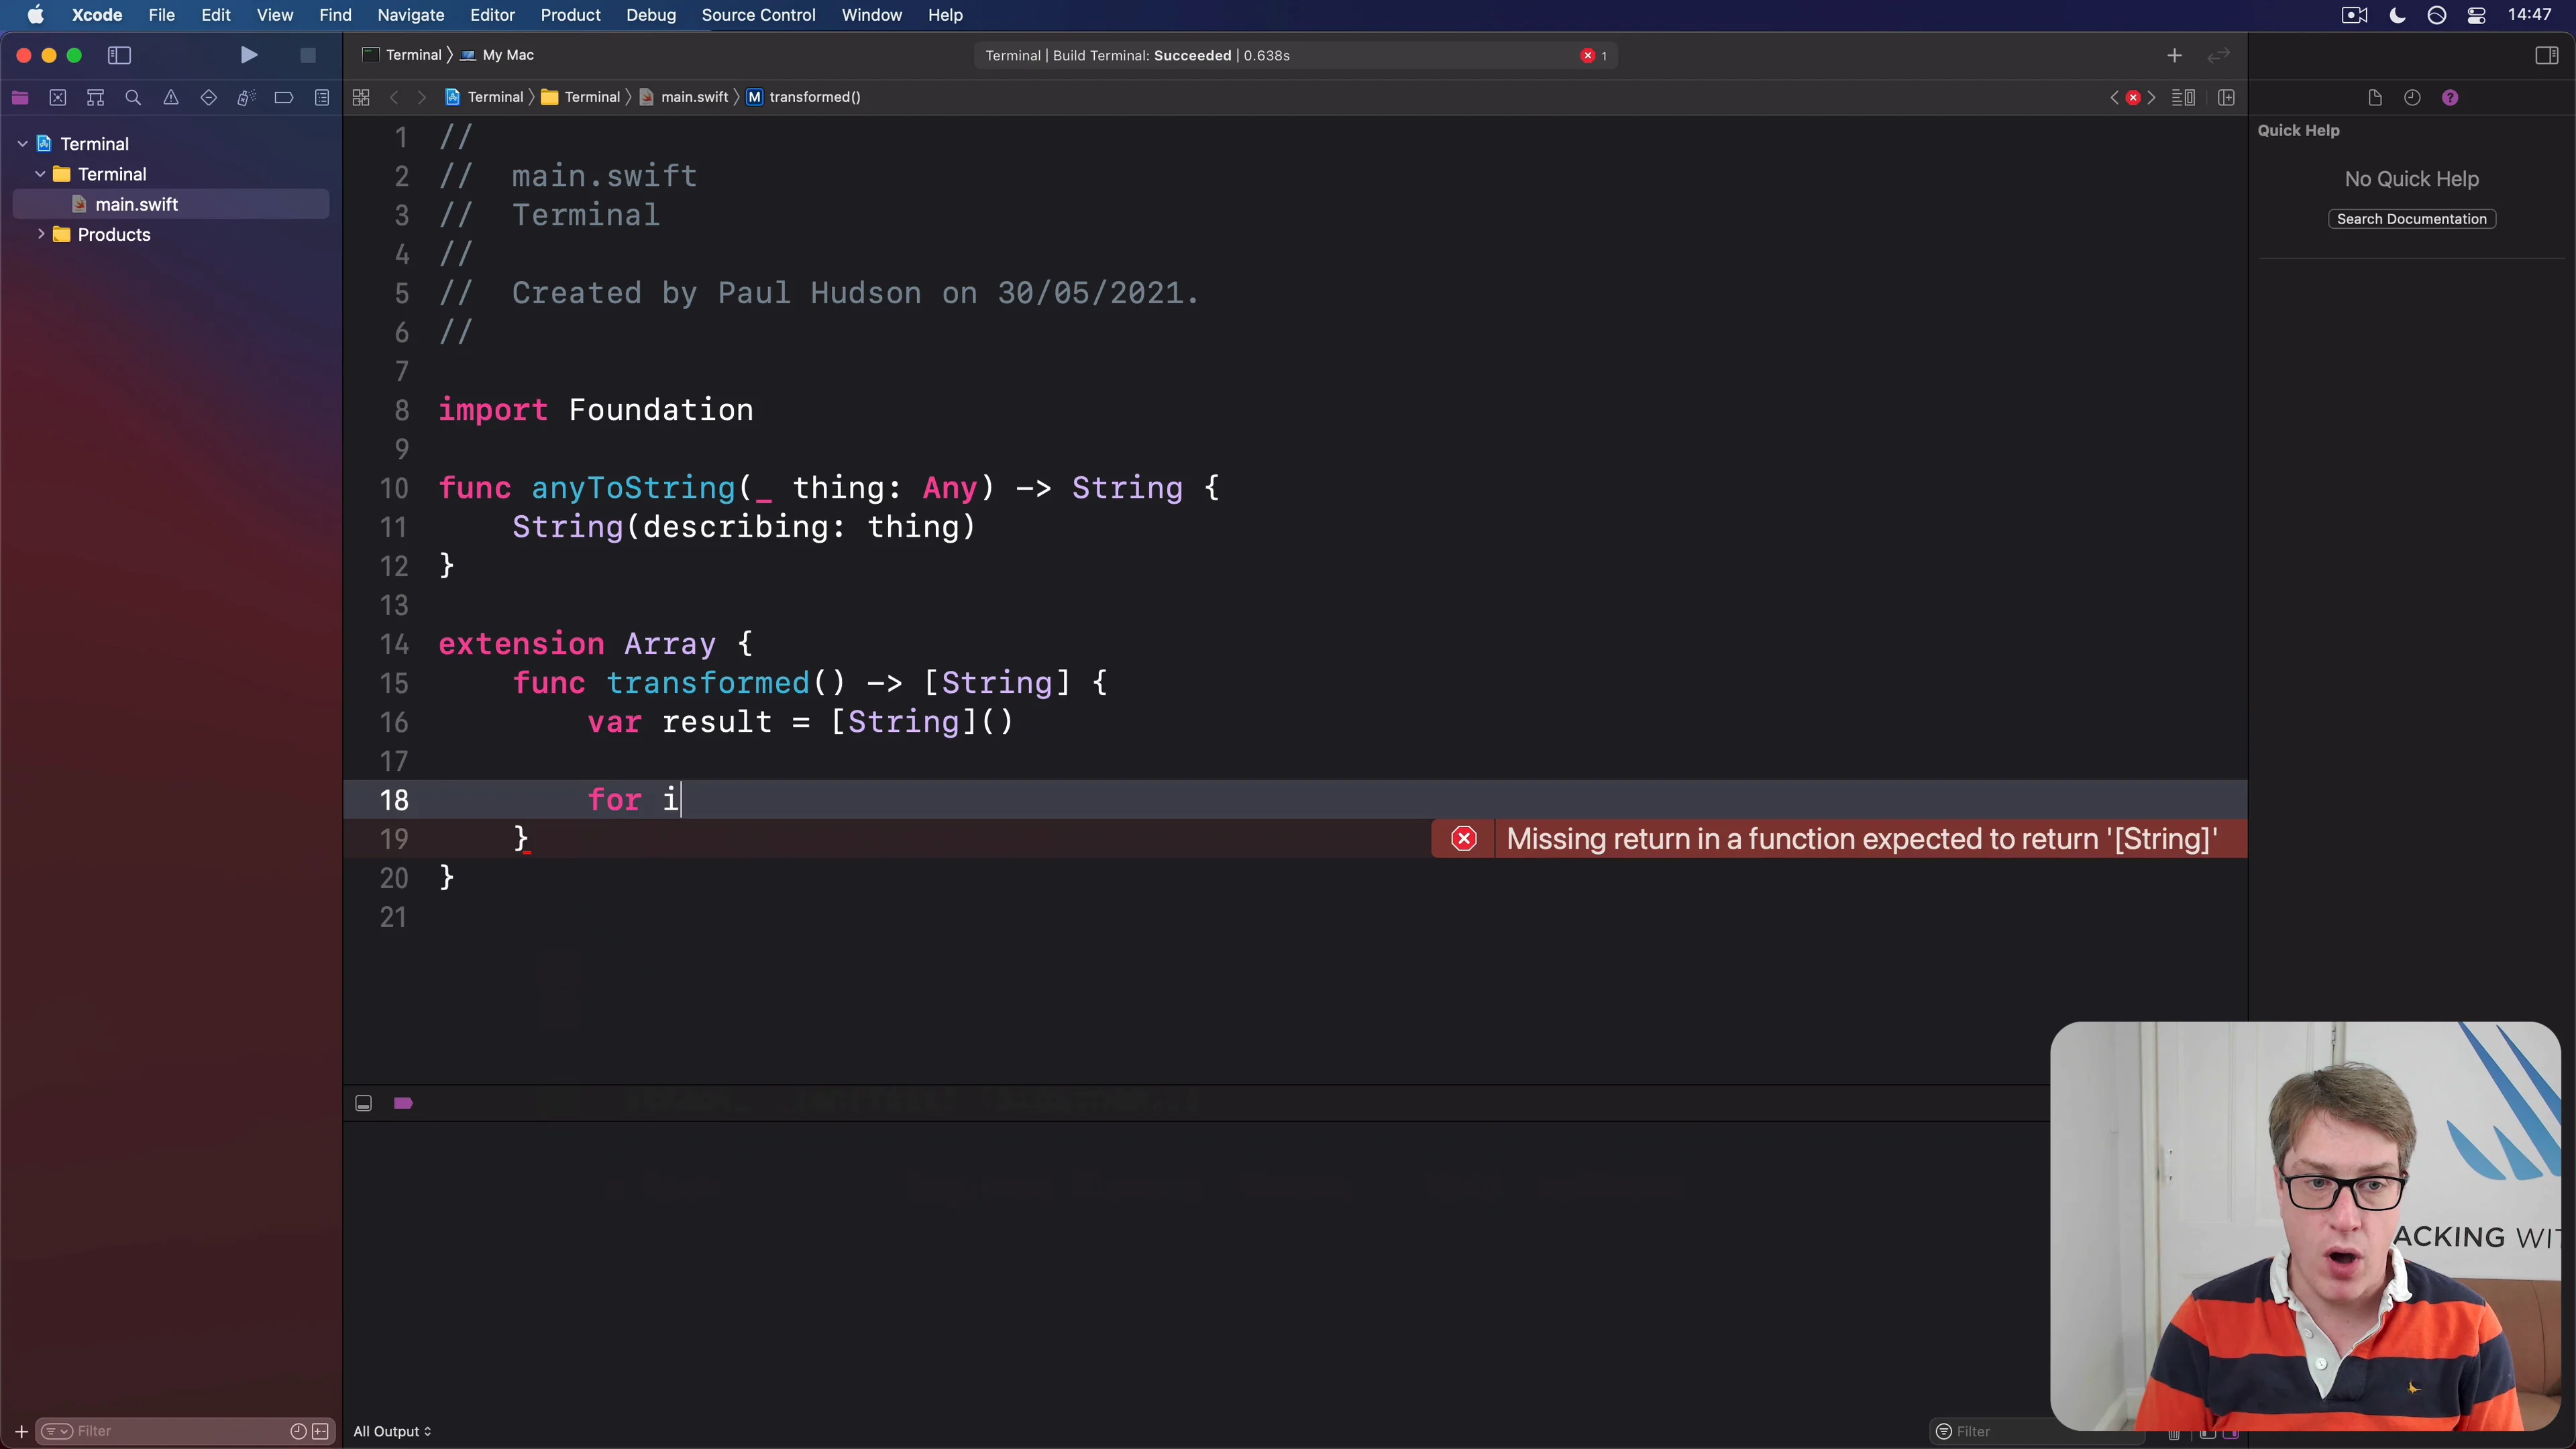Toggle the inspectors panel visibility
2576x1449 pixels.
(x=2546, y=55)
